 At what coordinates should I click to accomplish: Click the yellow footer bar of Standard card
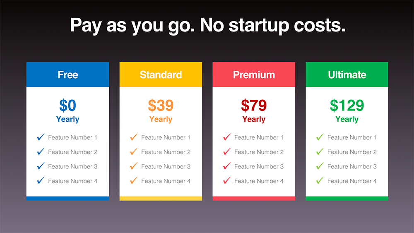(161, 198)
